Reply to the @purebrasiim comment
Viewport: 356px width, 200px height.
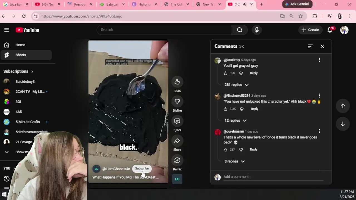click(253, 149)
